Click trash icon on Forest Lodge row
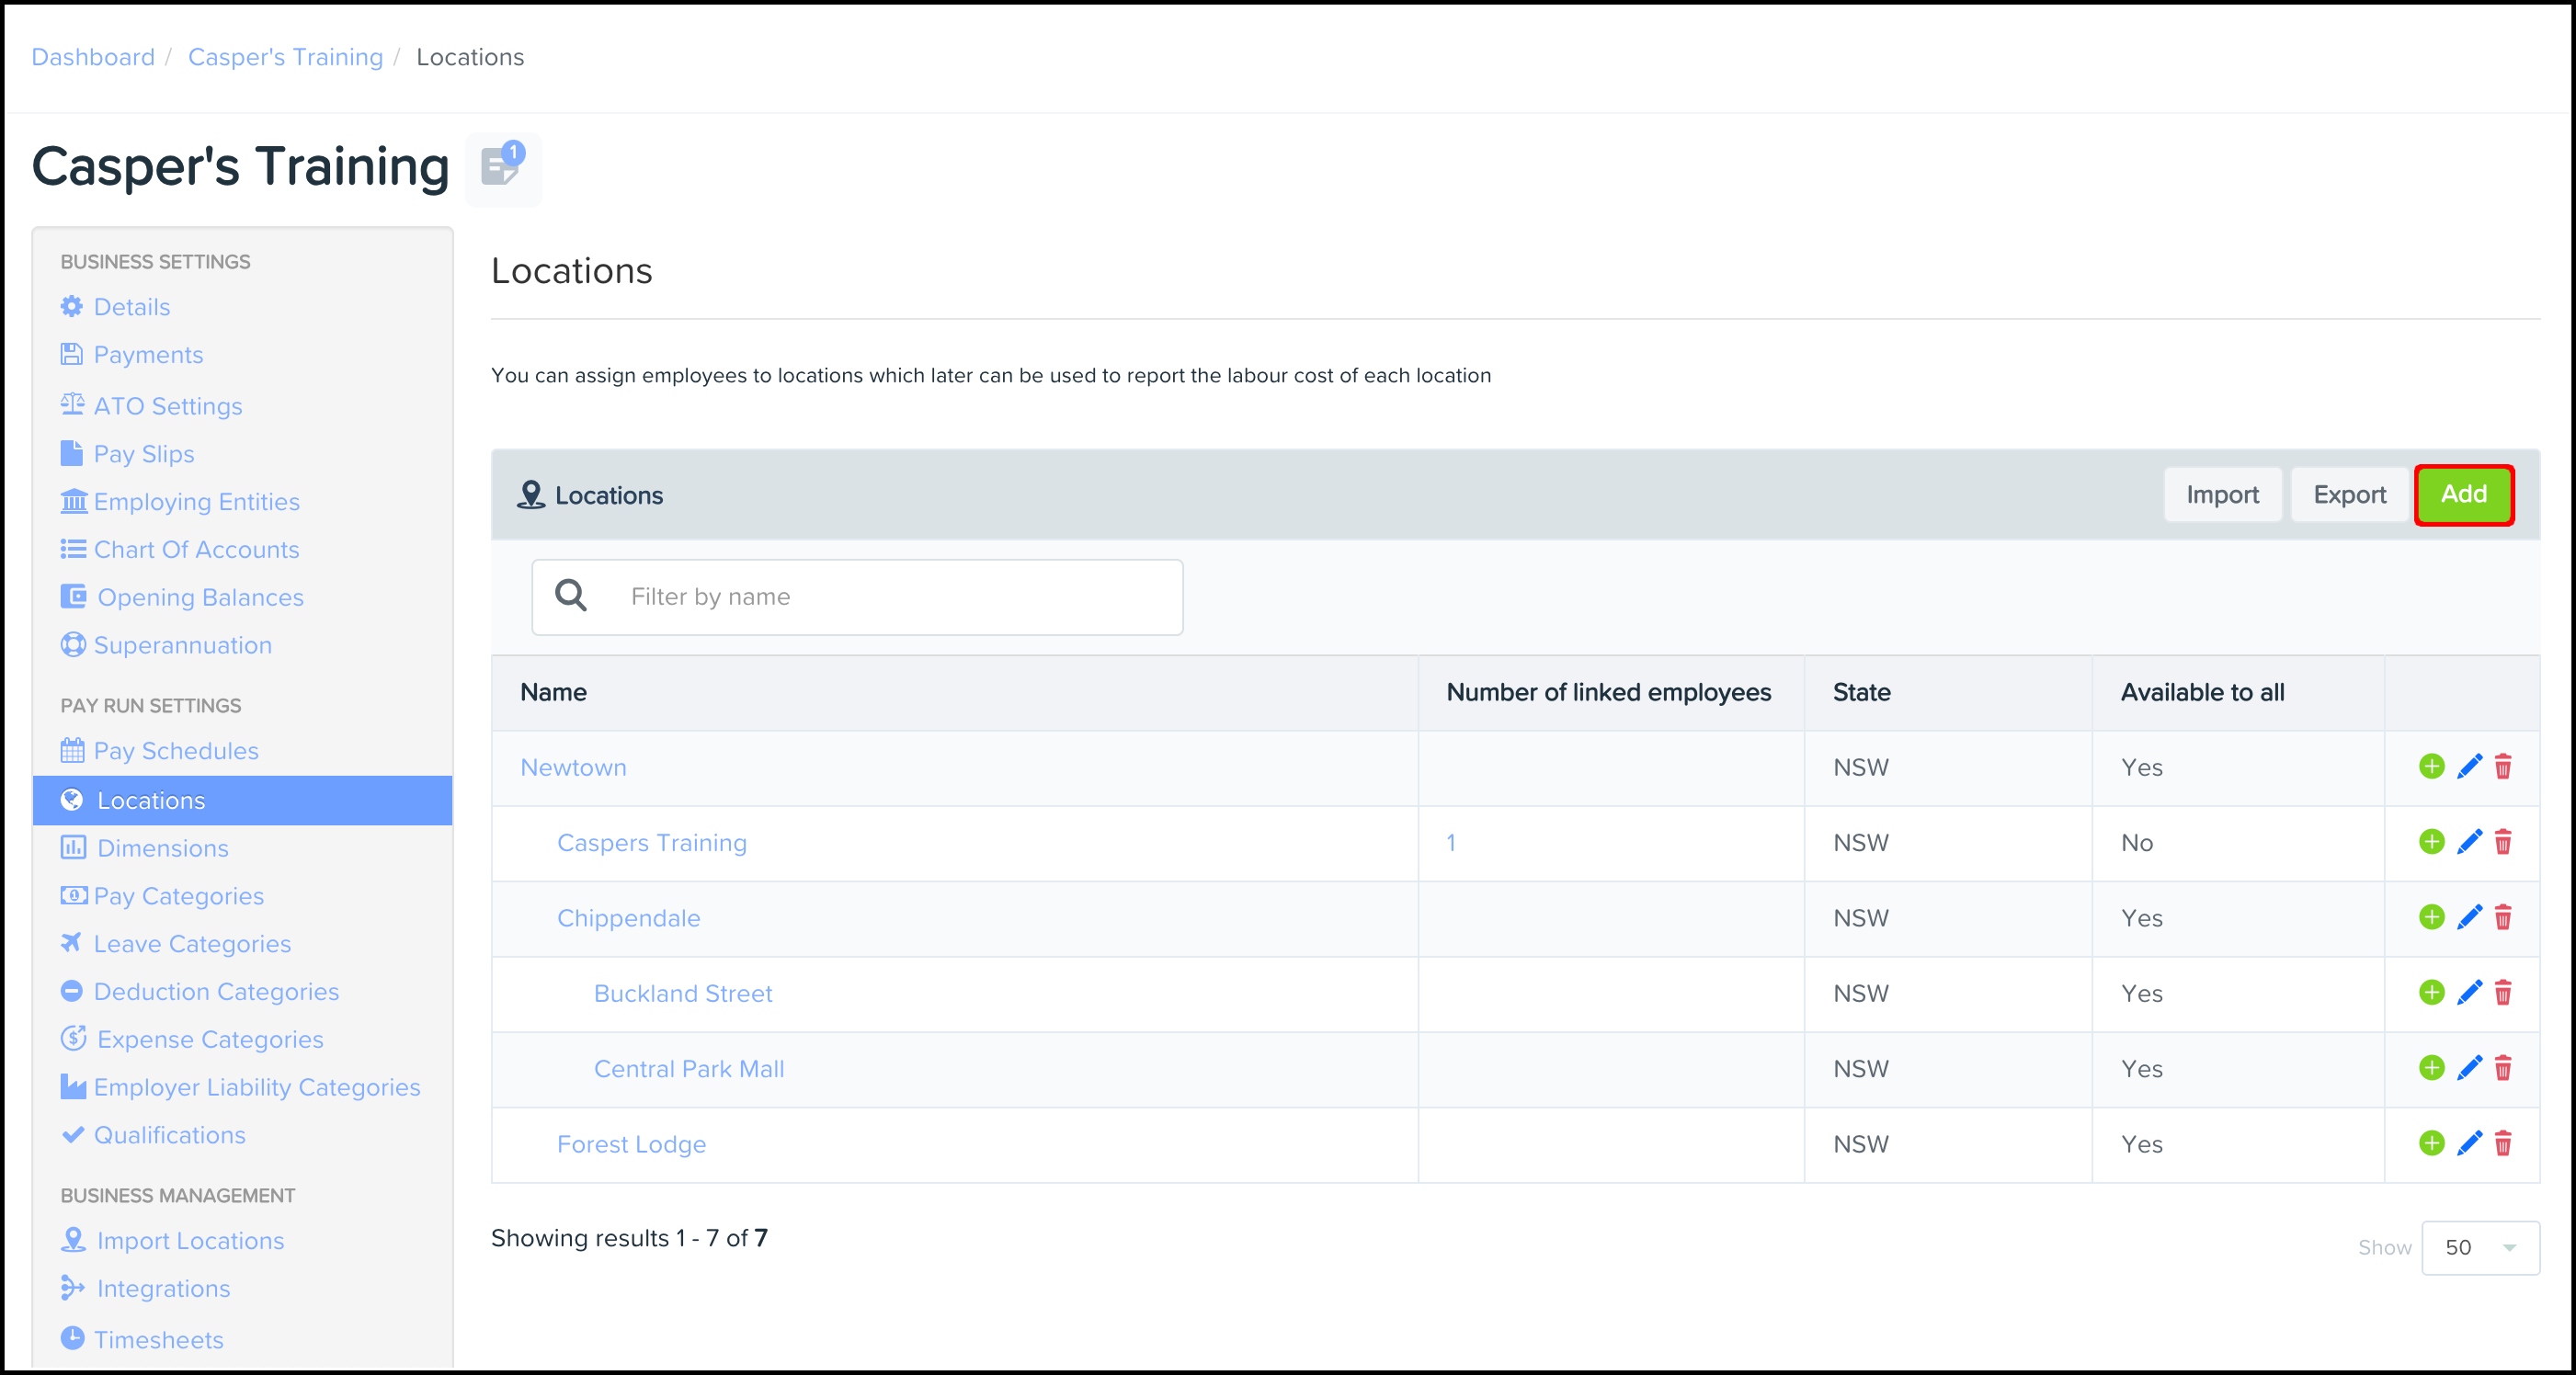This screenshot has height=1375, width=2576. [x=2503, y=1144]
